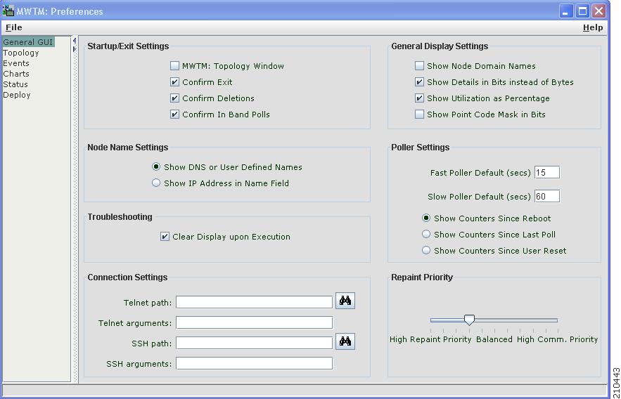Image resolution: width=621 pixels, height=399 pixels.
Task: Maximize the Preferences window
Action: point(582,11)
